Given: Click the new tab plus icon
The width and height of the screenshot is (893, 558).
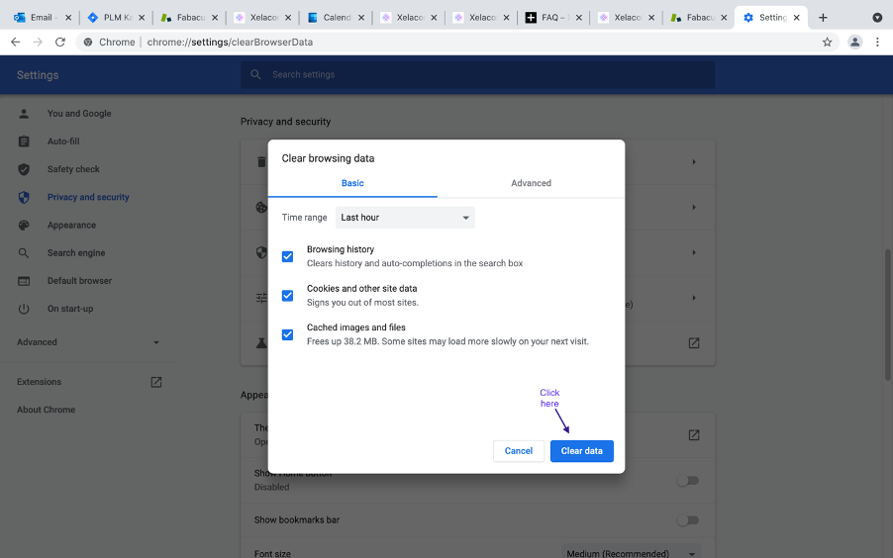Looking at the screenshot, I should [823, 18].
